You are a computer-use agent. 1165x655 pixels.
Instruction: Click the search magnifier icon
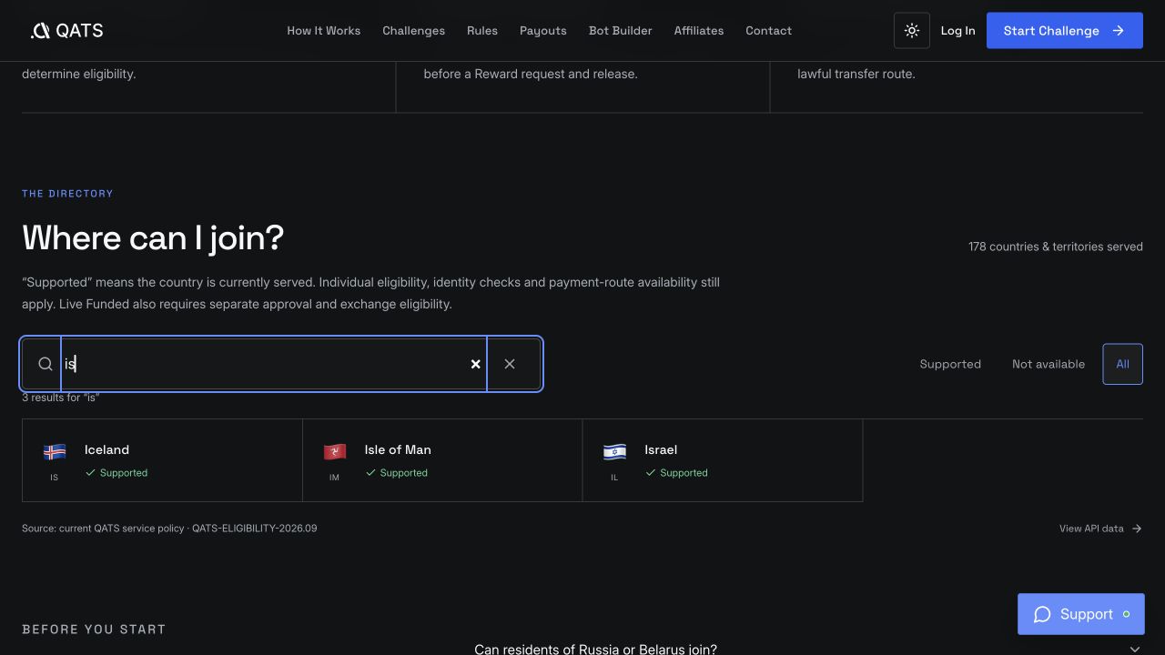[45, 364]
